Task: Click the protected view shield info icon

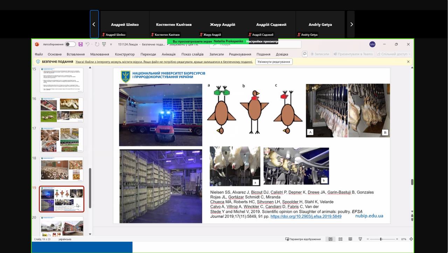Action: tap(38, 62)
